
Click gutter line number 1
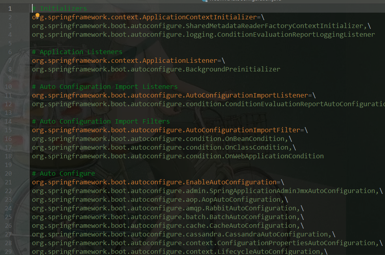click(x=10, y=9)
